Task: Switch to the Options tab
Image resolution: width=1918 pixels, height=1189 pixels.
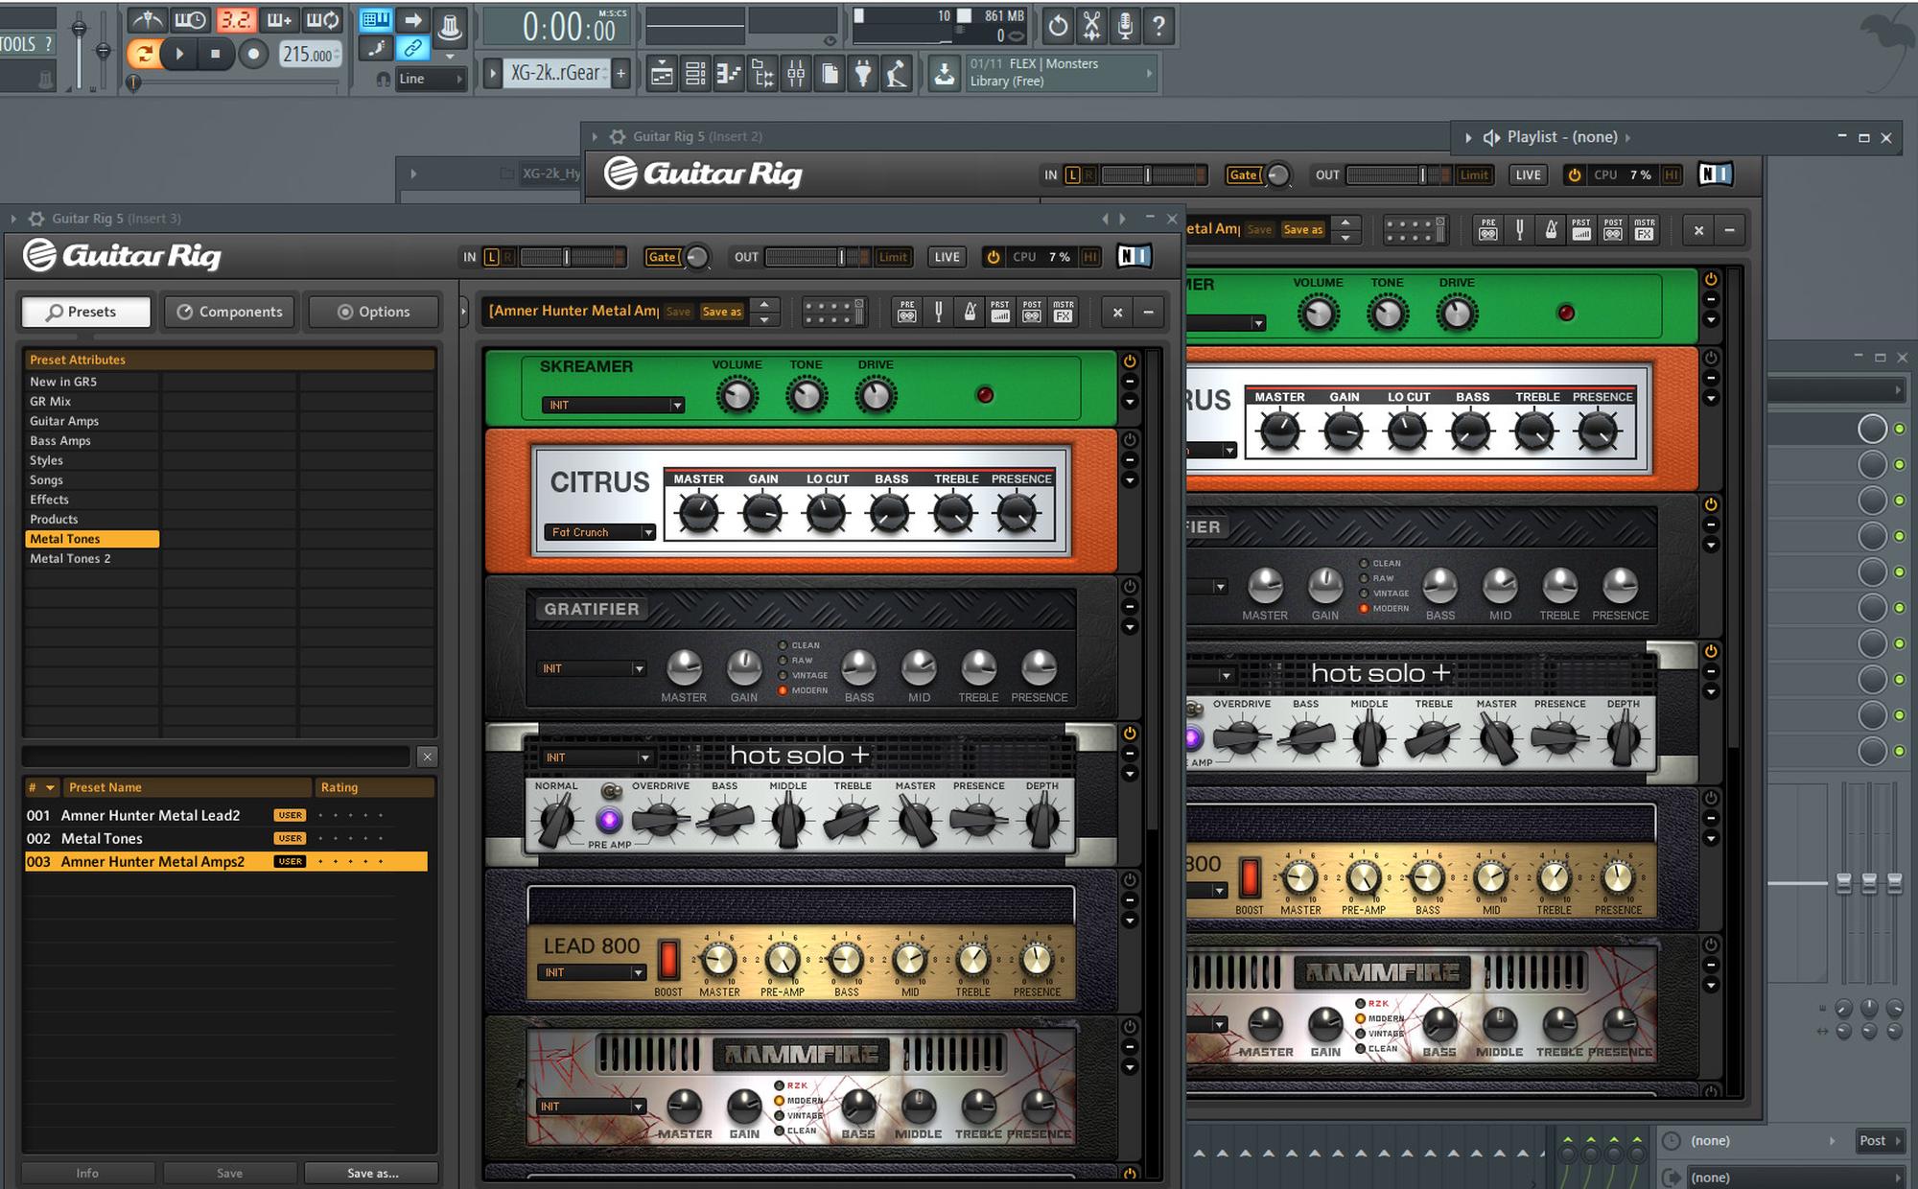Action: [373, 312]
